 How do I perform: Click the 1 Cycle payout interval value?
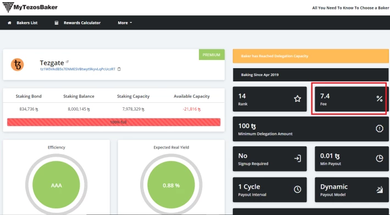pos(249,186)
